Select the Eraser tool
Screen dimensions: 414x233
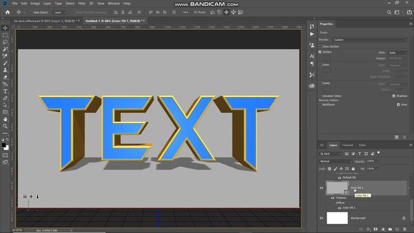coord(5,77)
